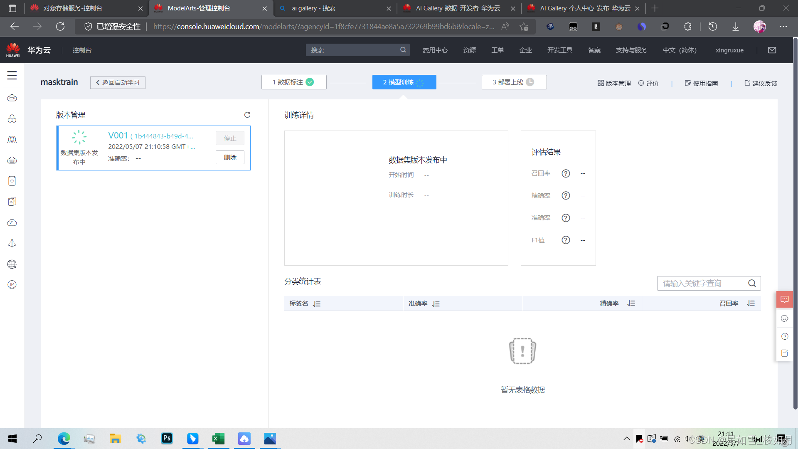Click the smiley feedback sidebar icon

coord(785,318)
